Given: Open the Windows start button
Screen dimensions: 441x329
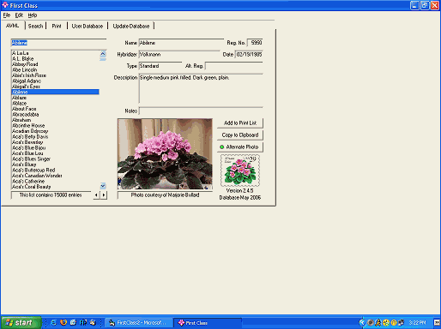Looking at the screenshot, I should 21,323.
